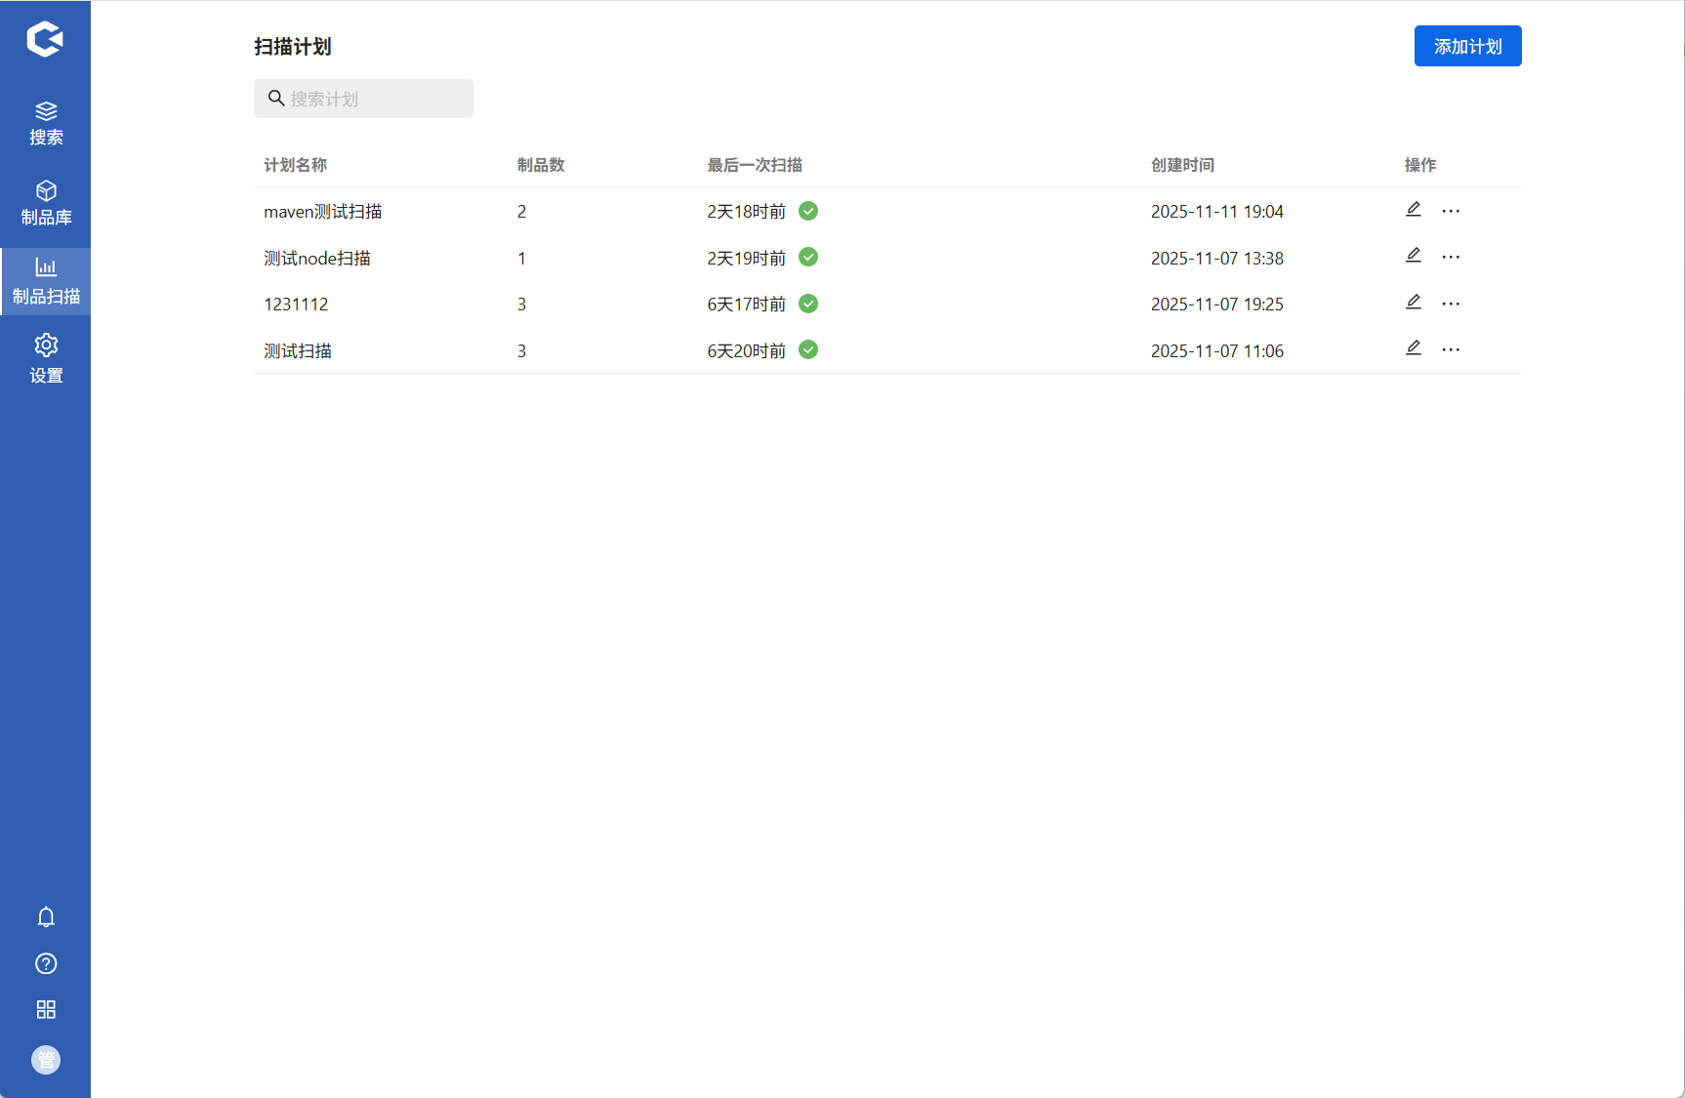
Task: Click the app logo in the sidebar
Action: click(45, 39)
